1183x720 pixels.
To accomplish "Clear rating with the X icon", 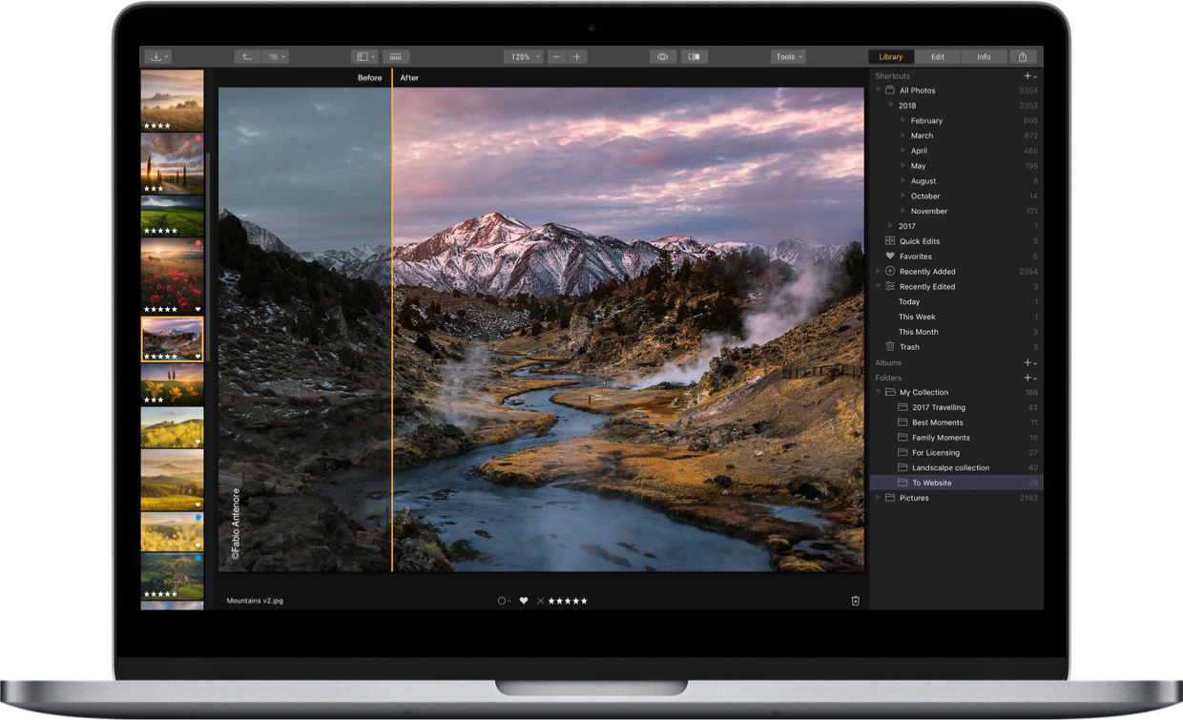I will (541, 601).
